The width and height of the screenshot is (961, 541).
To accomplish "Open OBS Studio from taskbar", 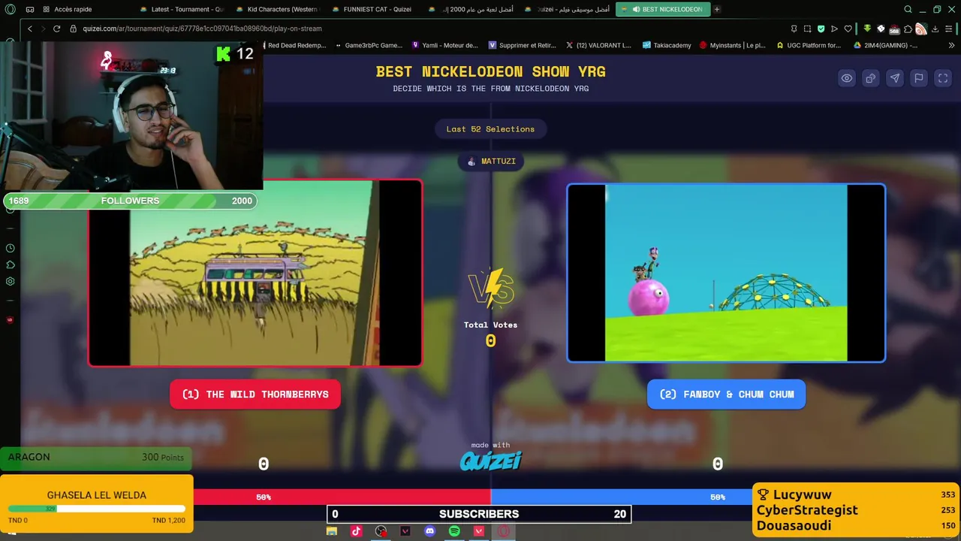I will tap(381, 531).
